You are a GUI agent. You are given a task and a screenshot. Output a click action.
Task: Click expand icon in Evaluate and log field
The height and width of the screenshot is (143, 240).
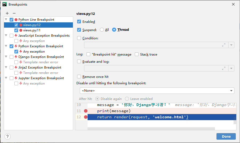coord(224,68)
